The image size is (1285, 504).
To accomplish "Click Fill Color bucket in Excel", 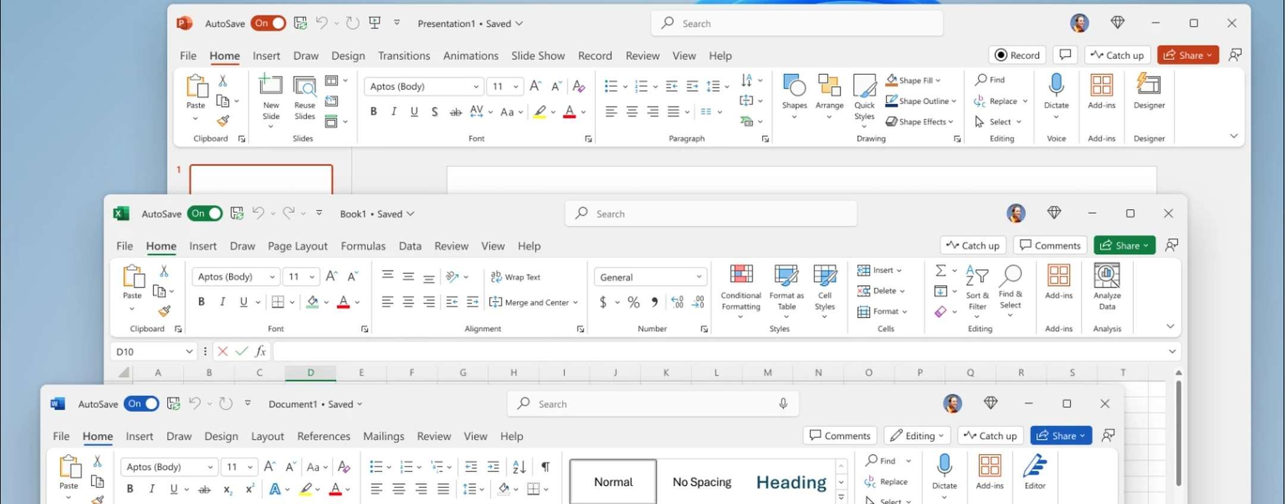I will [x=312, y=302].
